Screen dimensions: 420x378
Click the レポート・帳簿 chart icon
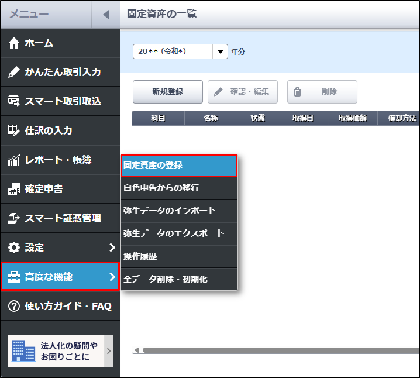tap(14, 160)
